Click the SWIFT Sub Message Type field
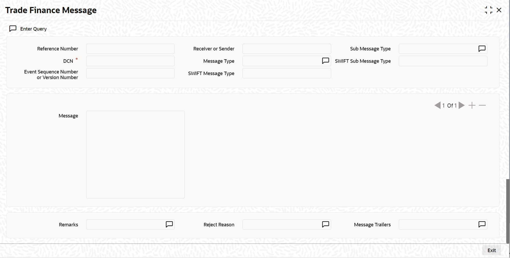Screen dimensions: 510x258 [x=443, y=61]
